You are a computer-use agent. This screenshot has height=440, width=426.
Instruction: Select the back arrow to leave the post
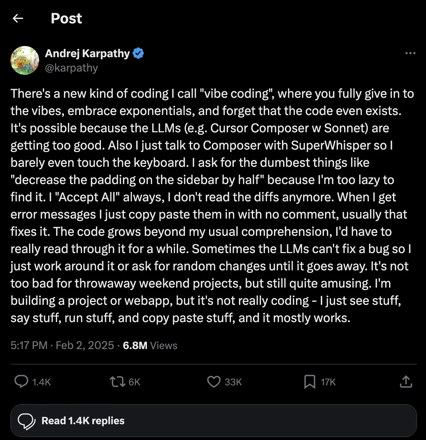[x=18, y=18]
